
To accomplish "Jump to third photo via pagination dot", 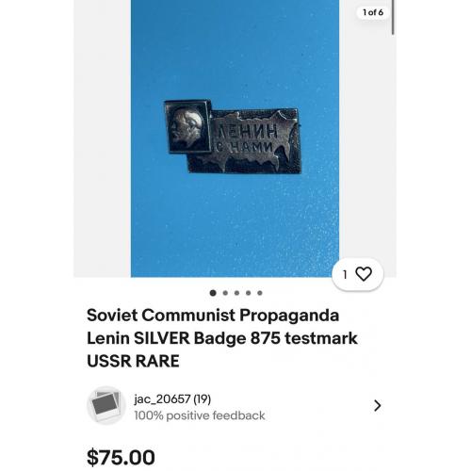I will [236, 293].
